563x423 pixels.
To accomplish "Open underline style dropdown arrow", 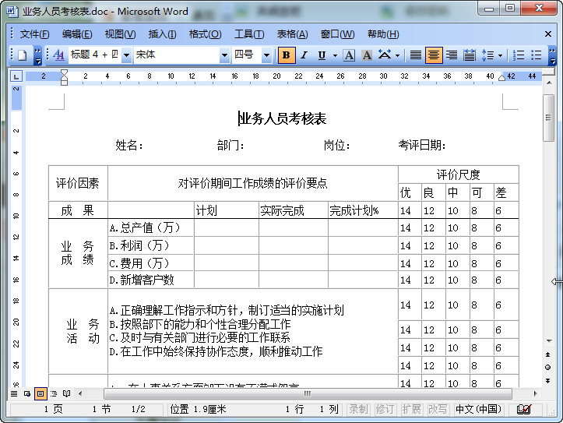I will [335, 55].
